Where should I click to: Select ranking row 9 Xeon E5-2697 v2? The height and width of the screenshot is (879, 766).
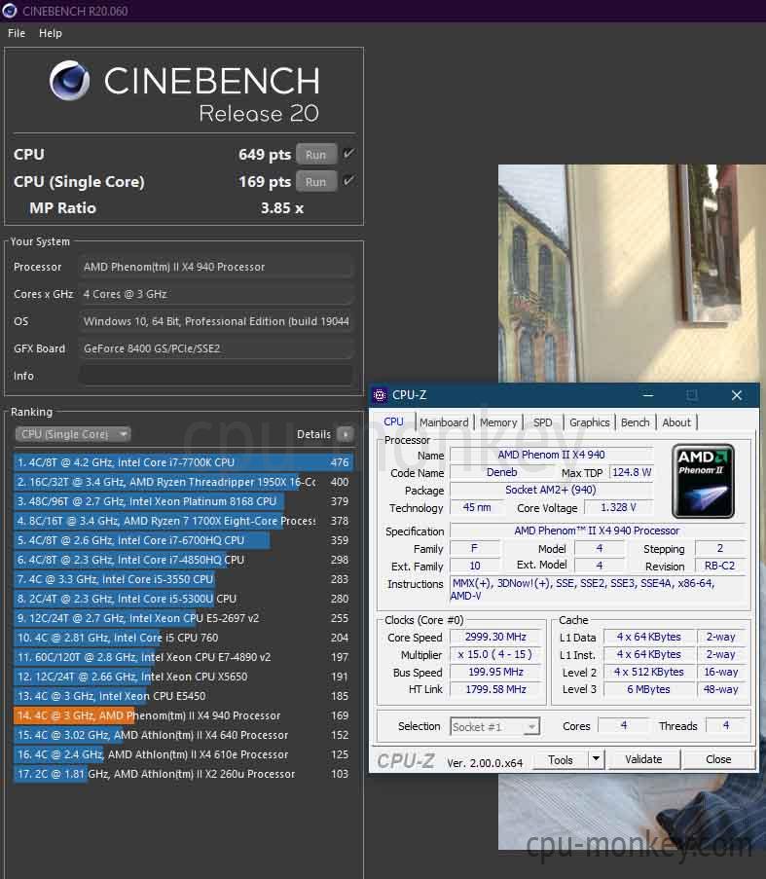183,618
